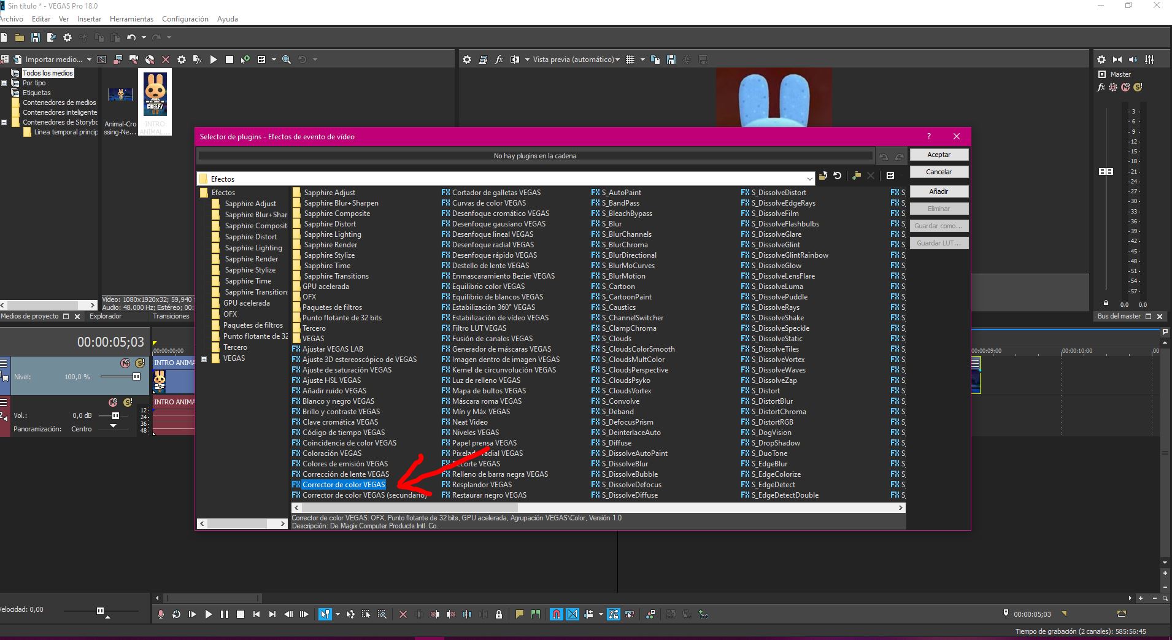Viewport: 1172px width, 640px height.
Task: Collapse Contenedores de Storyboard tree node
Action: (4, 122)
